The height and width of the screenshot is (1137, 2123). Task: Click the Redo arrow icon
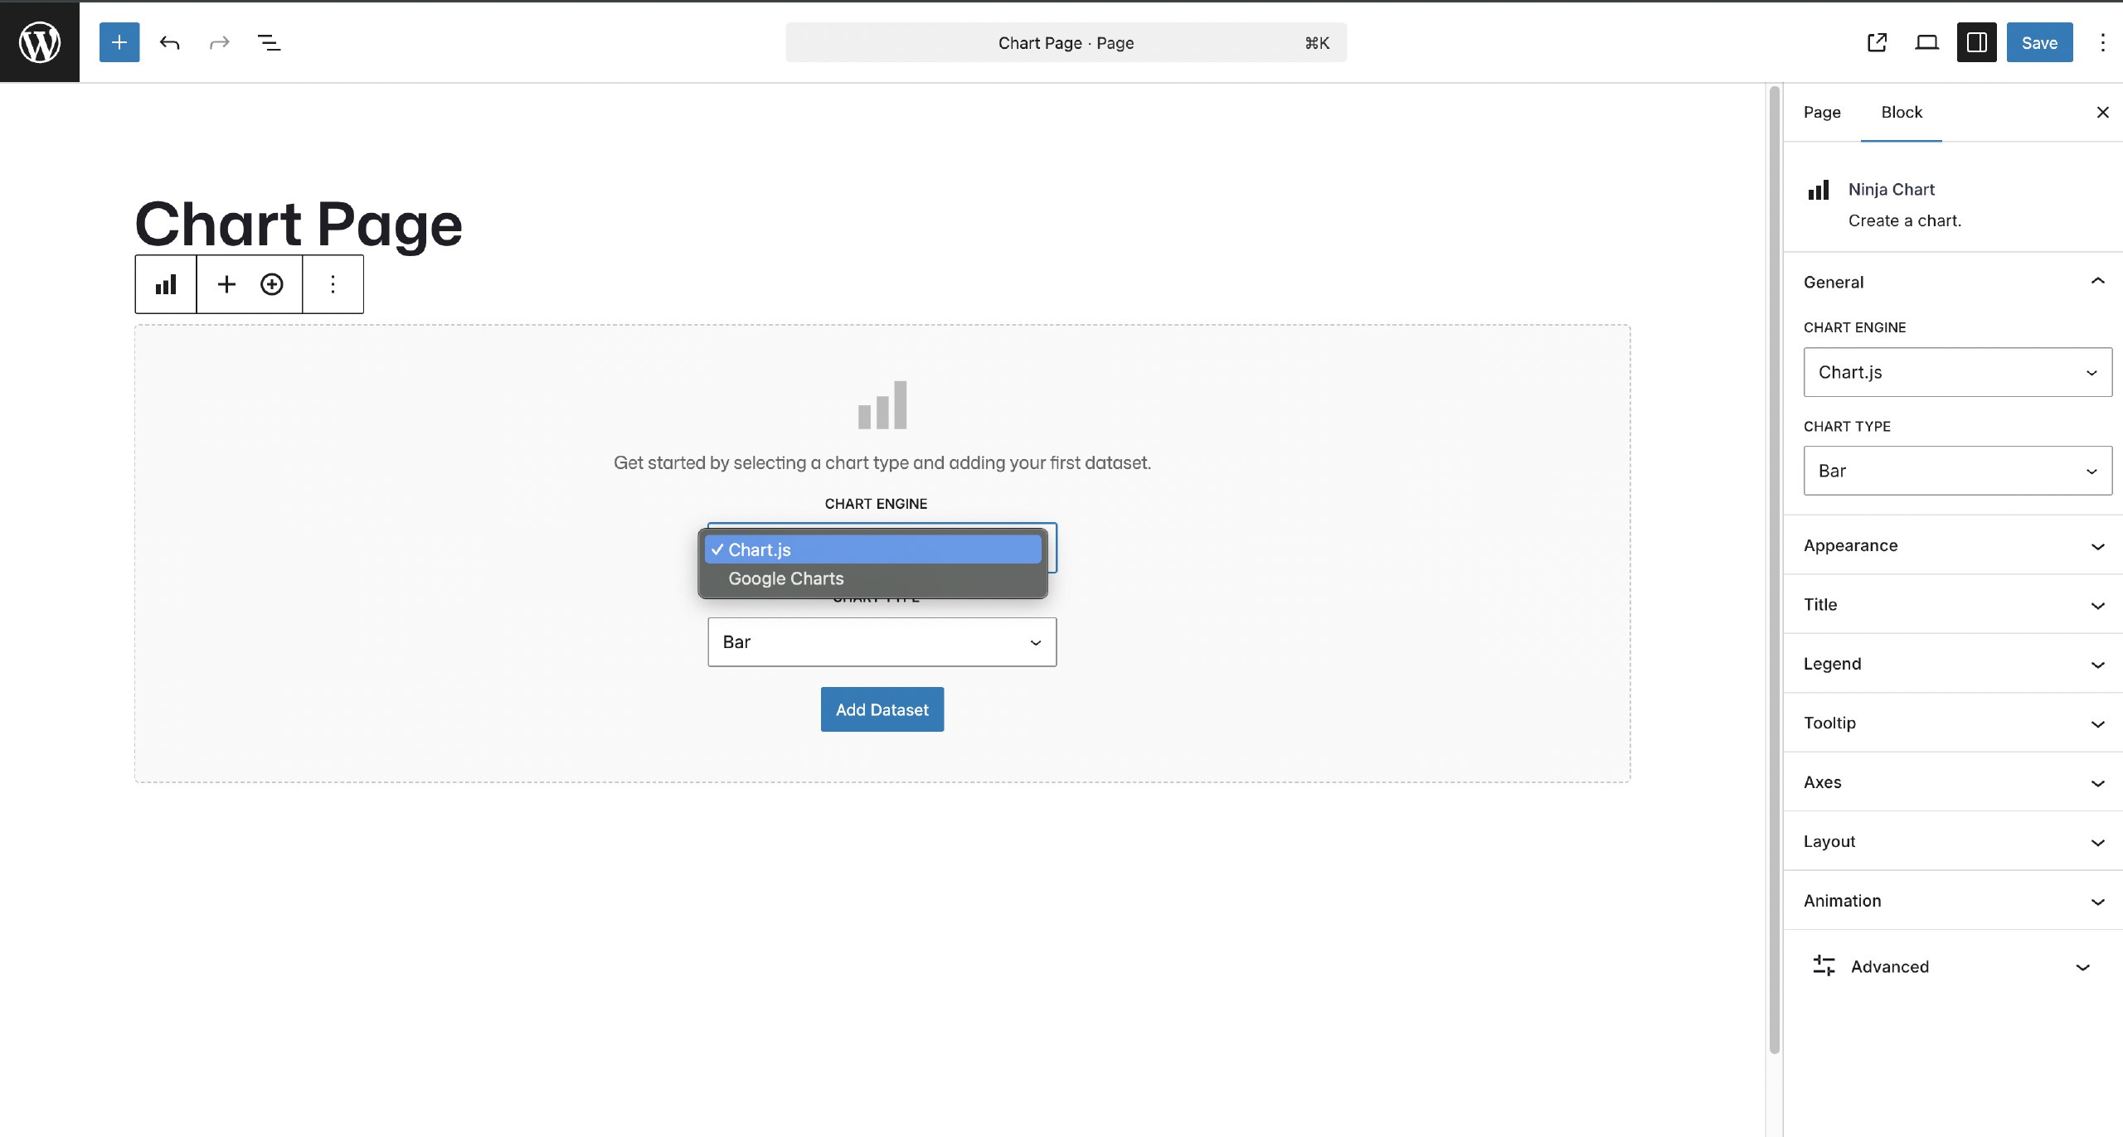click(x=218, y=42)
